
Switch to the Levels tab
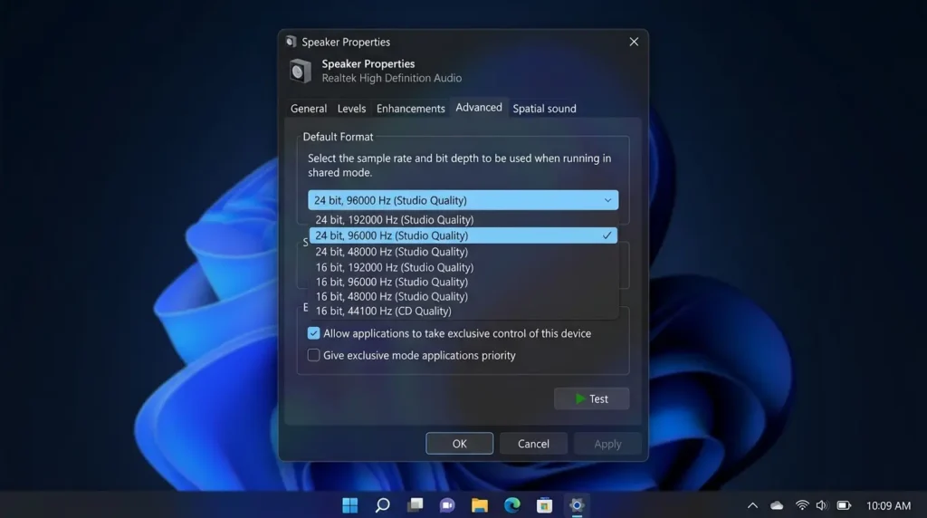(352, 109)
